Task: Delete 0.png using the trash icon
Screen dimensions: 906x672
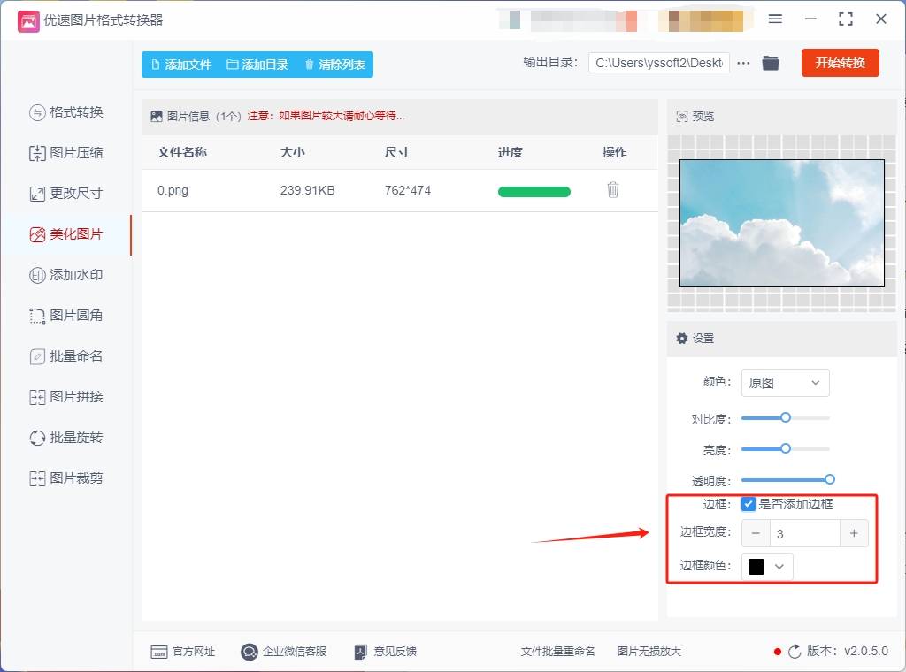Action: pos(613,189)
